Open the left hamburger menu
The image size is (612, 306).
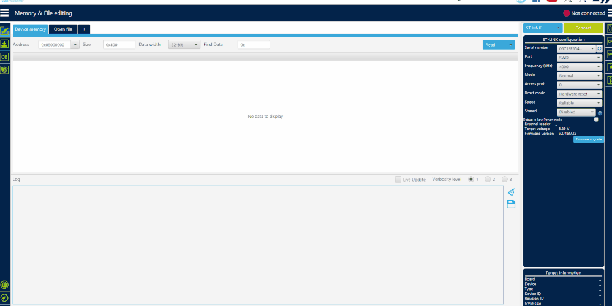tap(4, 12)
